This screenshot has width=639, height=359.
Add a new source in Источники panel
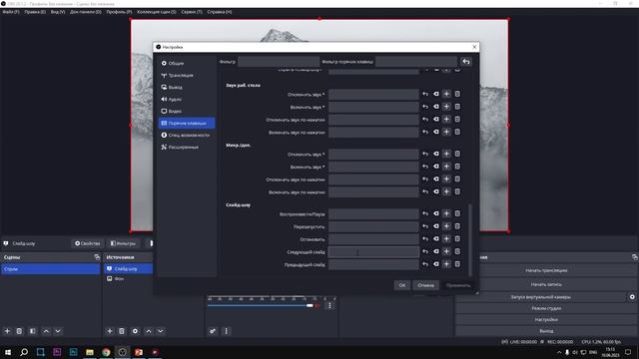tap(109, 331)
